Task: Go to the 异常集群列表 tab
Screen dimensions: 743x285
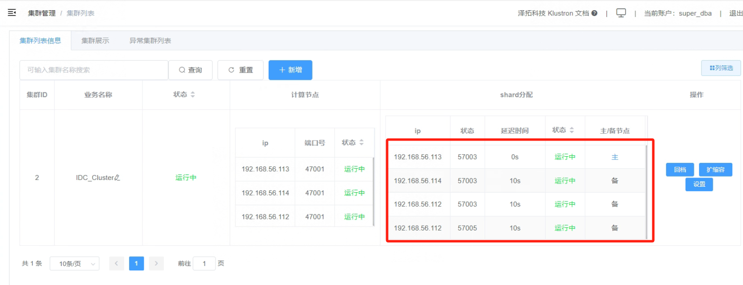Action: click(150, 41)
